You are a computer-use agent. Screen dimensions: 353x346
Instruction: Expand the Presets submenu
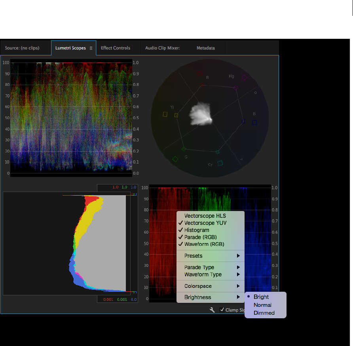211,256
